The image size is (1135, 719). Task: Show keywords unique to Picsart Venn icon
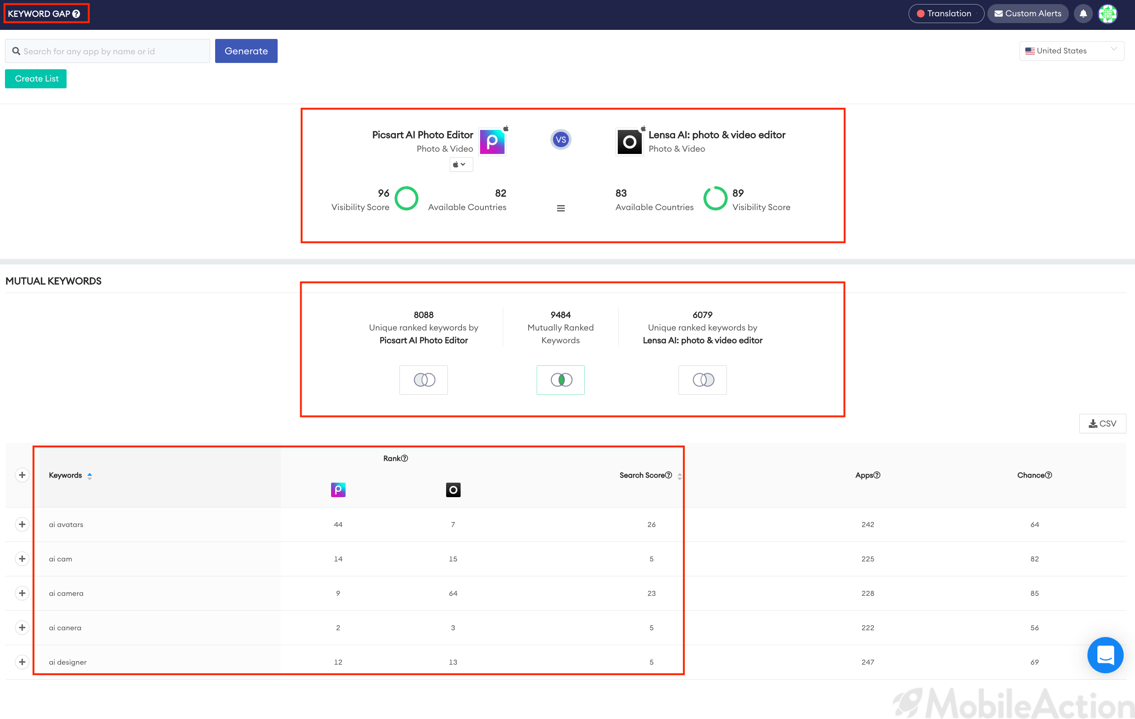click(x=424, y=380)
